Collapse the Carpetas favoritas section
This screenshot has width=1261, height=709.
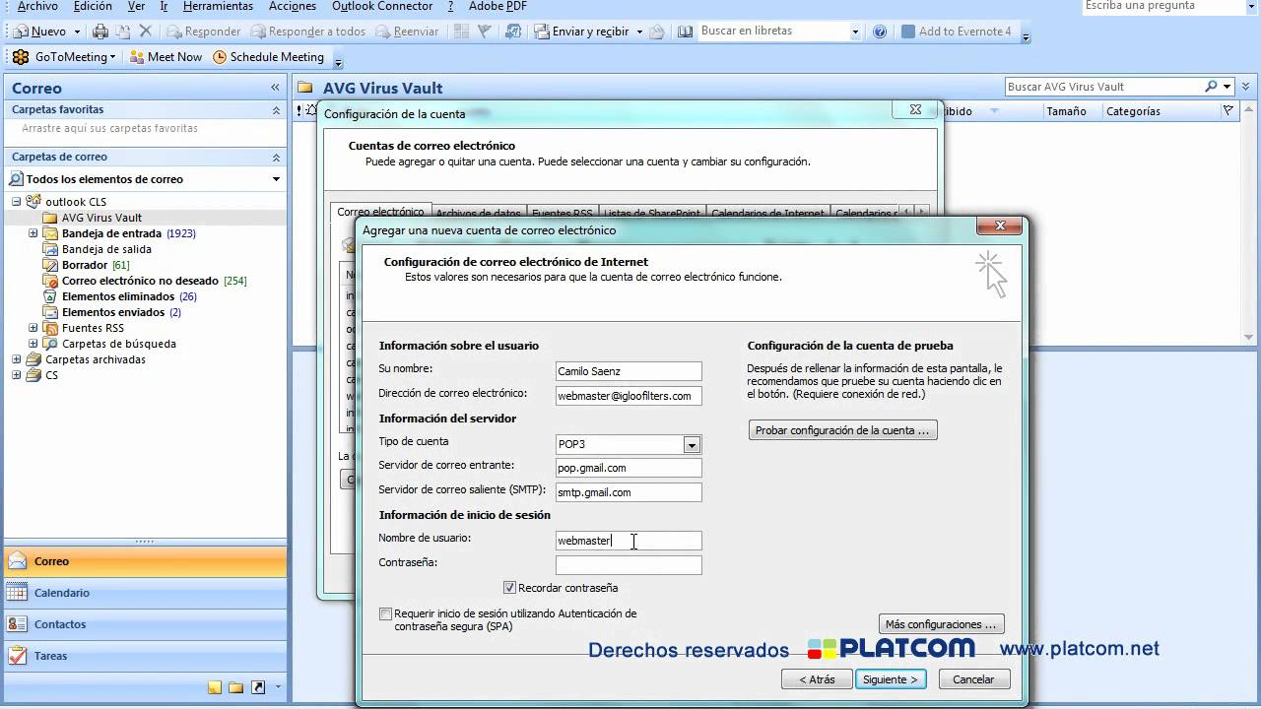click(x=276, y=110)
